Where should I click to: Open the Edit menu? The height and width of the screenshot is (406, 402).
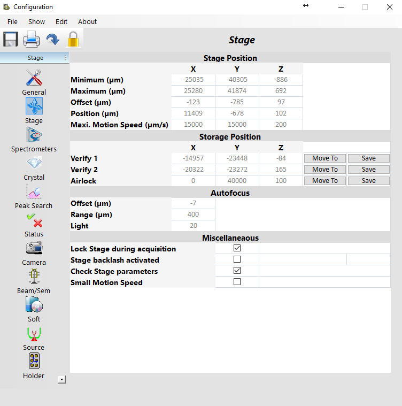point(61,21)
